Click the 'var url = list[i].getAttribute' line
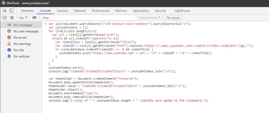 (85, 35)
